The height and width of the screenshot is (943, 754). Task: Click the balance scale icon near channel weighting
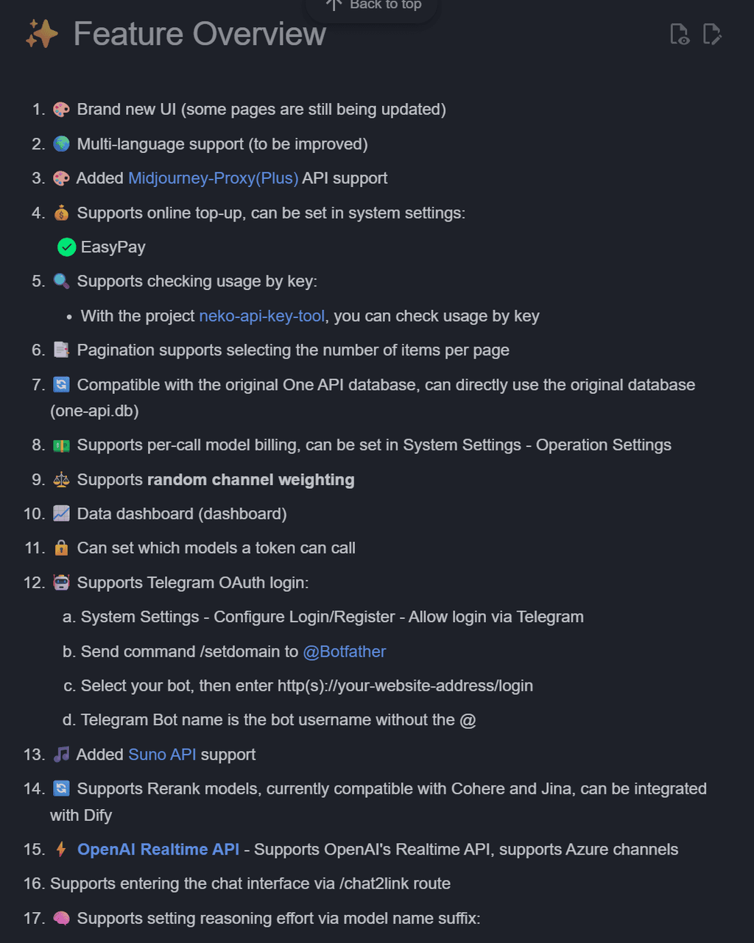click(61, 480)
